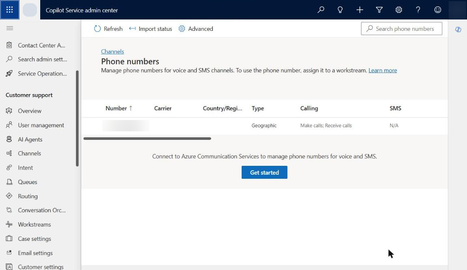Open the Copilot side pane icon
The height and width of the screenshot is (270, 467).
tap(458, 30)
